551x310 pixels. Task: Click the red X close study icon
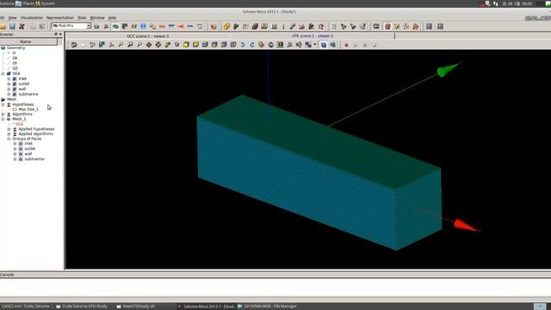22,27
